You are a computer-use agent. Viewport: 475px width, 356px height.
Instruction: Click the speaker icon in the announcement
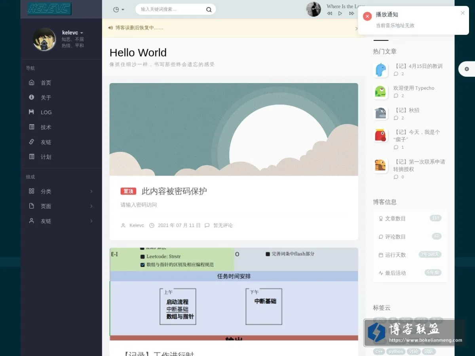pyautogui.click(x=110, y=28)
